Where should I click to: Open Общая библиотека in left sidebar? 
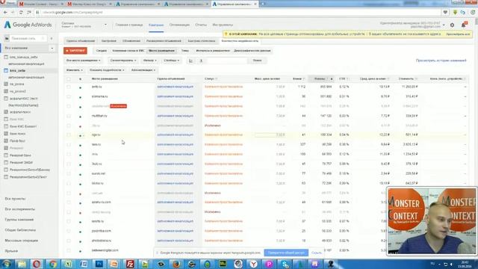point(20,230)
